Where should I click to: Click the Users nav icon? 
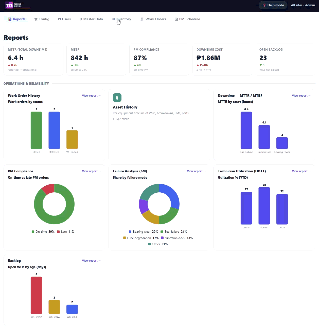(x=60, y=19)
